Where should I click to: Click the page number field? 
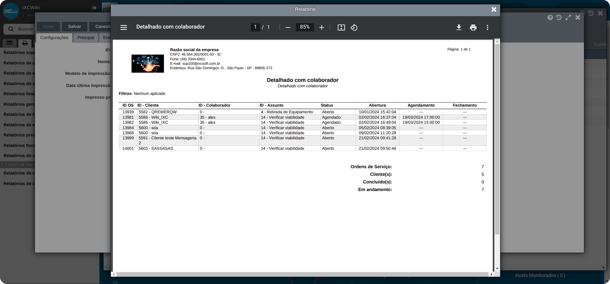255,27
